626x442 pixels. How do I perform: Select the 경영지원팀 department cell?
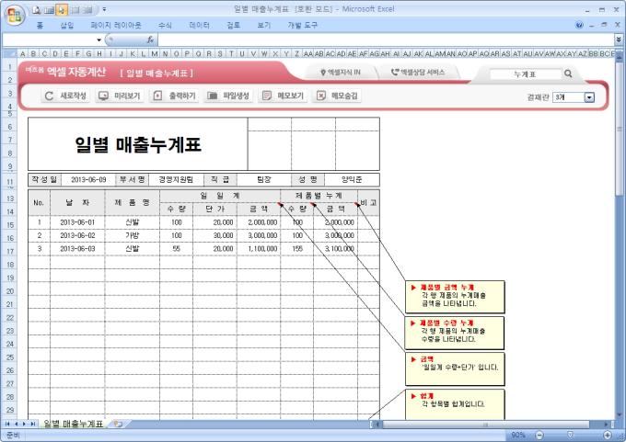tap(176, 180)
